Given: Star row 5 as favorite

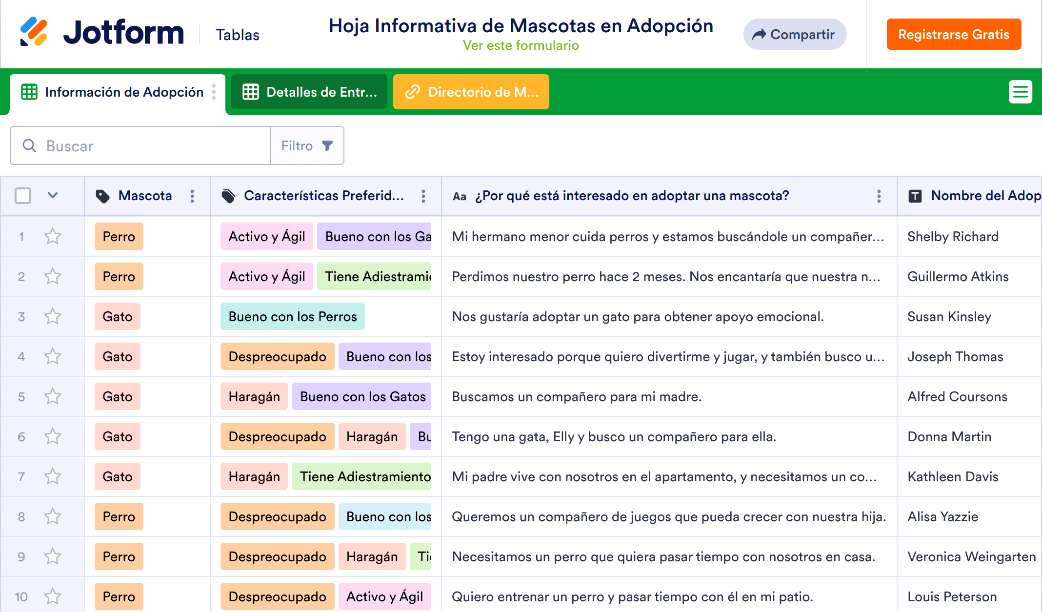Looking at the screenshot, I should coord(53,397).
